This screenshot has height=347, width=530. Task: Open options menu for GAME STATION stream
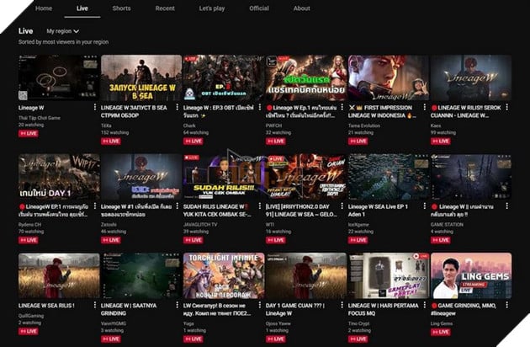[507, 206]
